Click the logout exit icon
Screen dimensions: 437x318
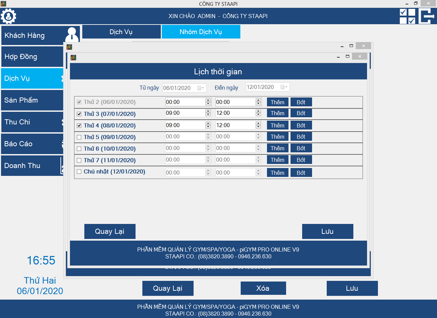pos(427,16)
